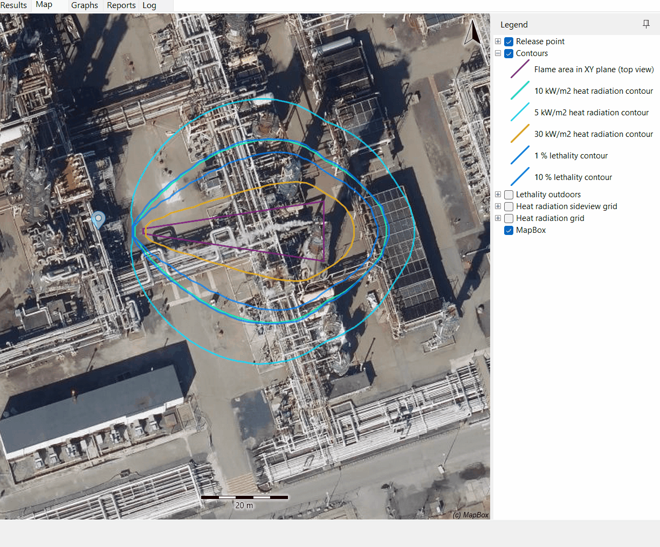Expand the Heat radiation sideview grid node
Viewport: 660px width, 547px height.
498,206
